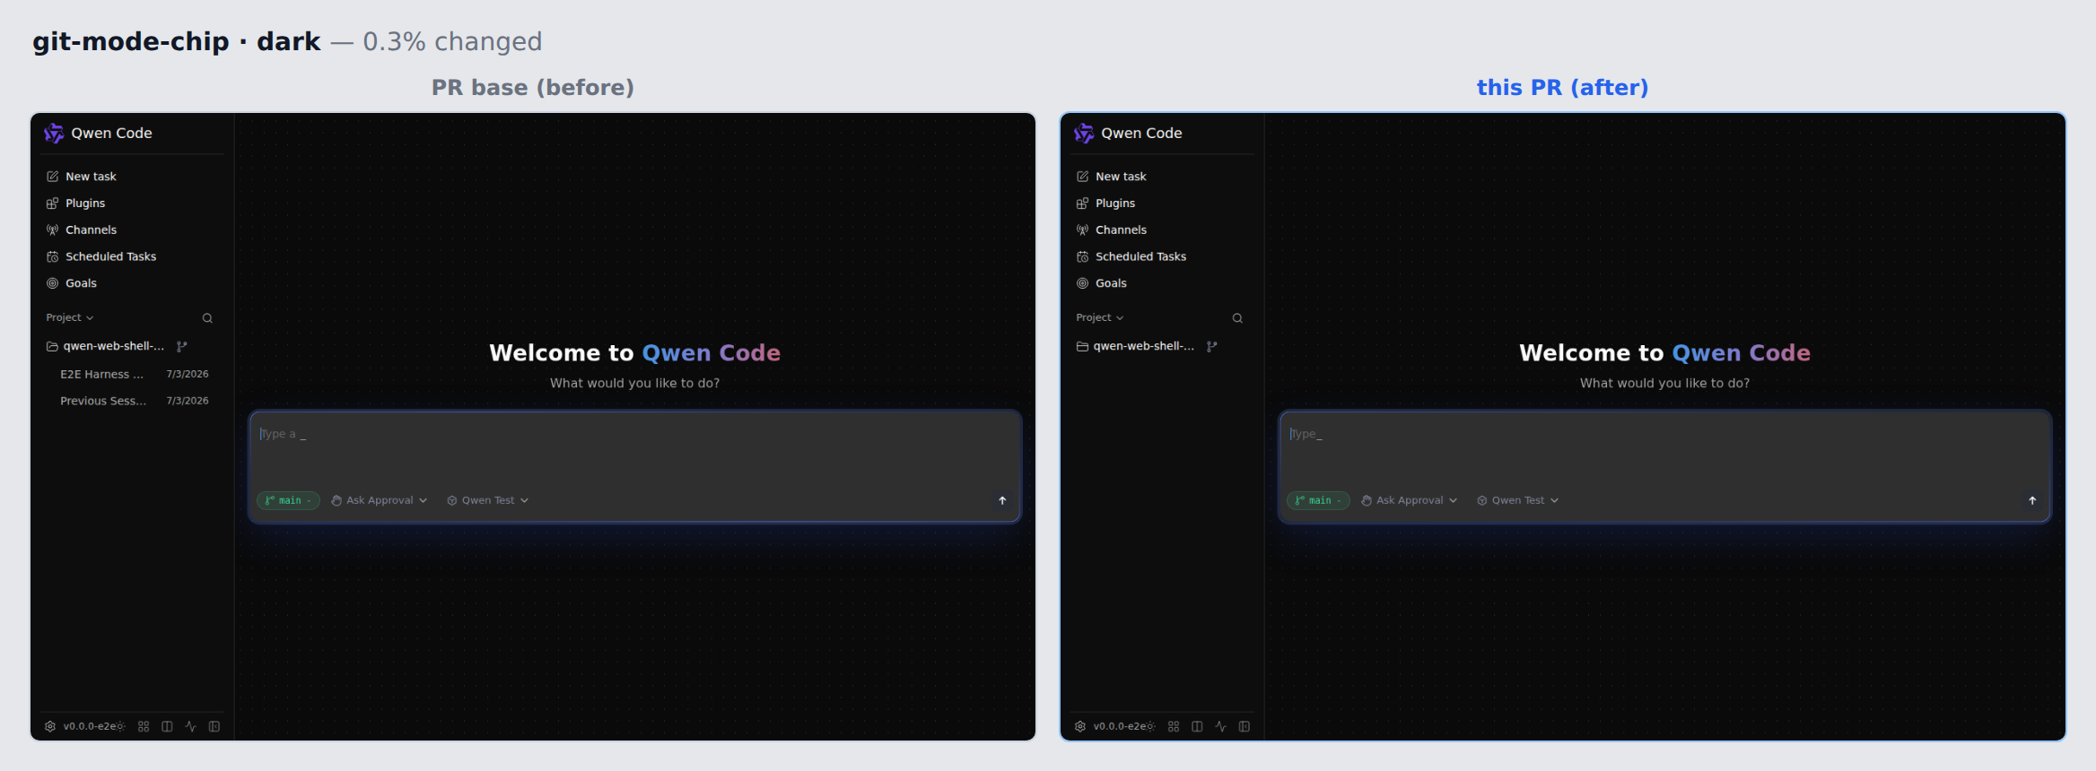Click git branch icon beside qwen-web-shell, before panel
Screen dimensions: 2096x771
182,346
